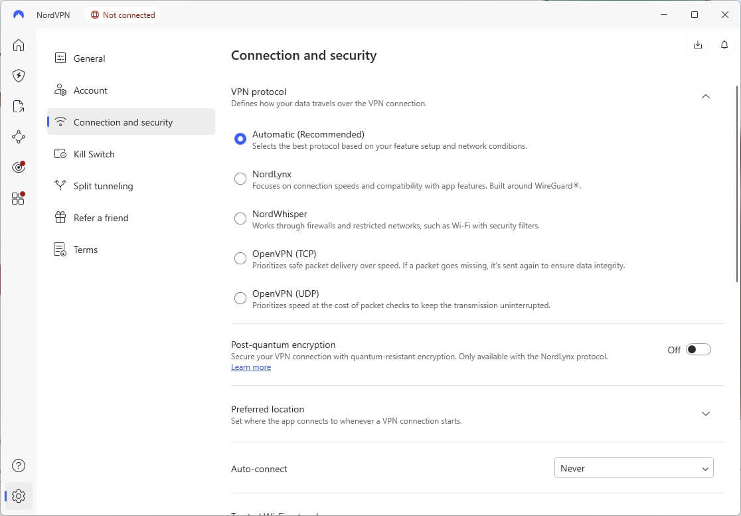Click the notifications bell icon
This screenshot has height=516, width=741.
tap(724, 45)
